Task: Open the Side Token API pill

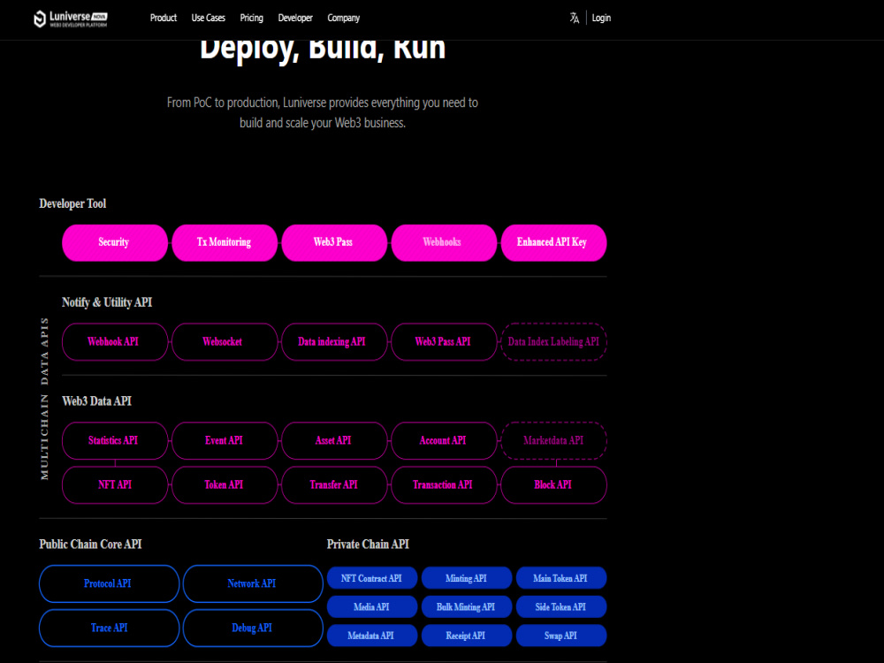Action: (x=561, y=607)
